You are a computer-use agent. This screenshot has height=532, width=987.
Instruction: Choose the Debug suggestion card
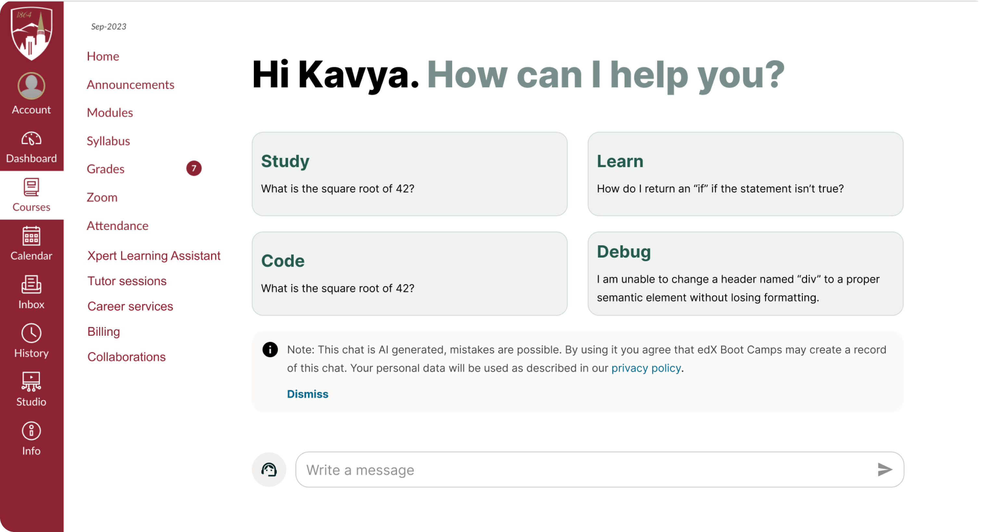(745, 273)
